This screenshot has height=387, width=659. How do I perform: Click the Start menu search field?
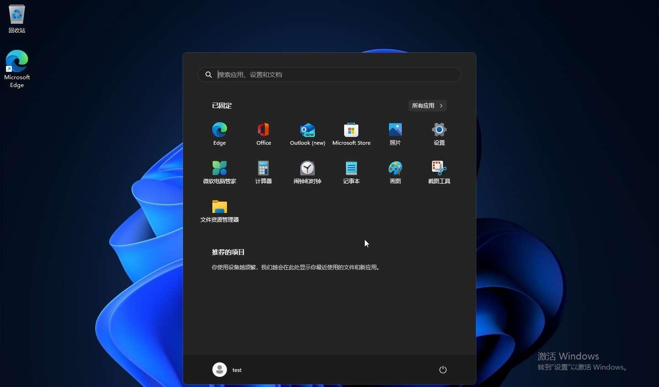[329, 75]
